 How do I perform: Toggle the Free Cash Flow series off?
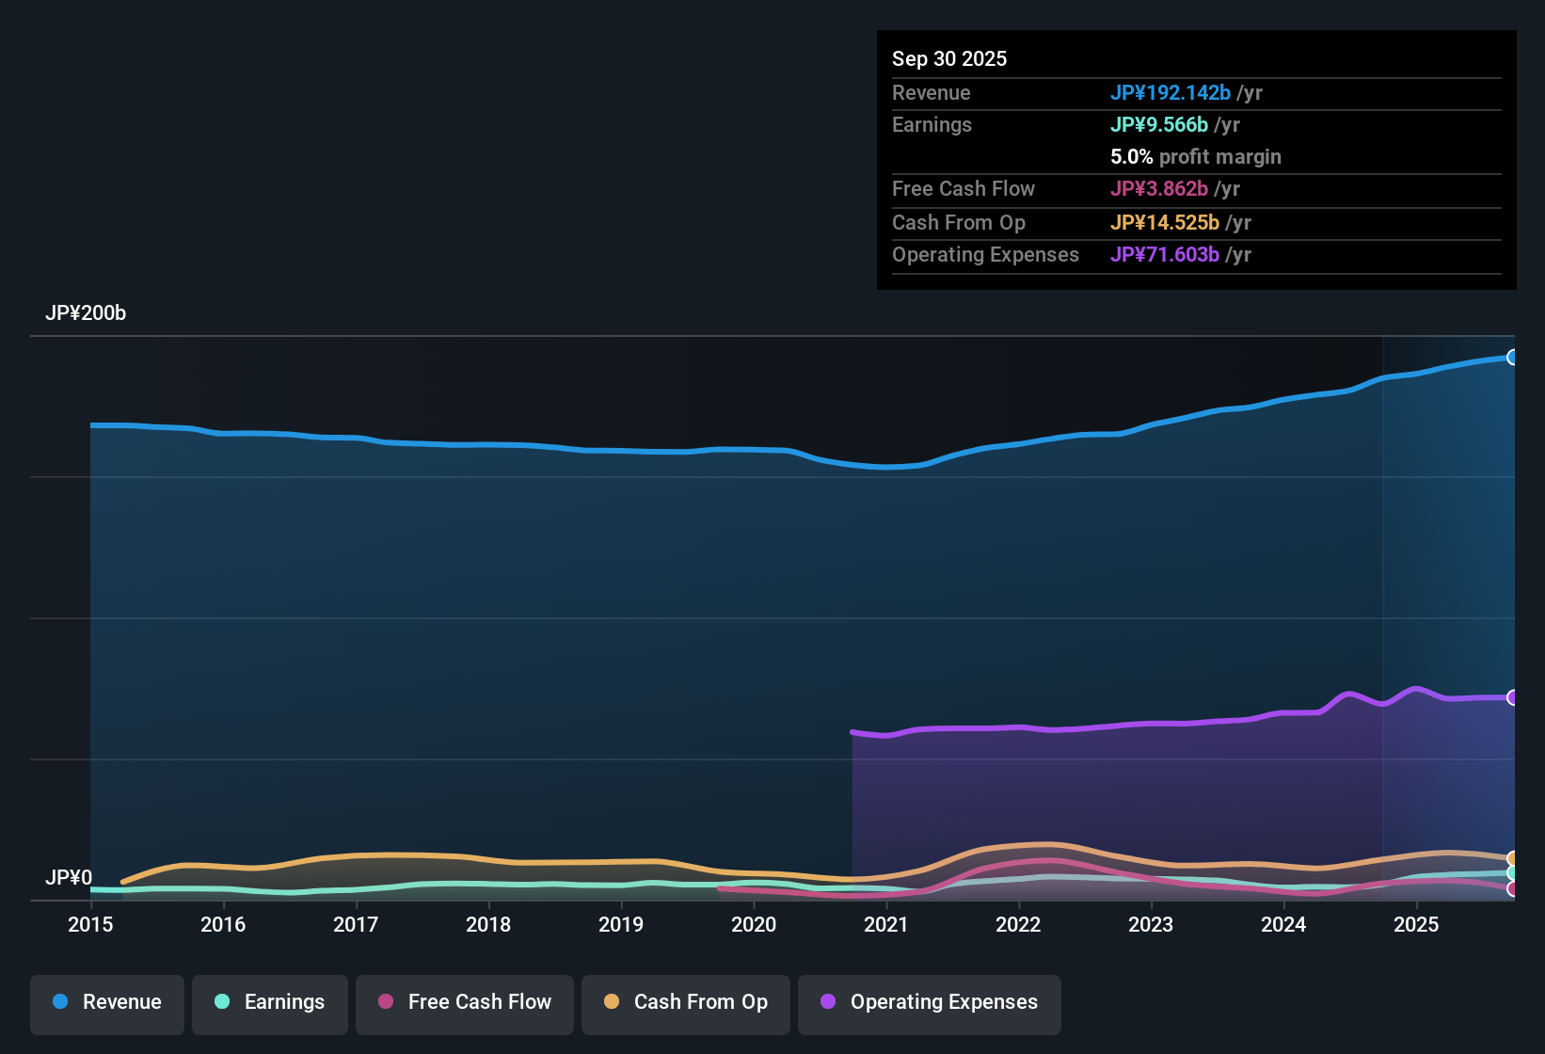464,1002
